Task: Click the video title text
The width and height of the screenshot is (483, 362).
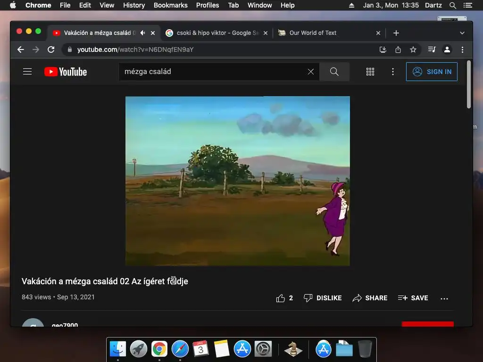Action: [x=105, y=281]
